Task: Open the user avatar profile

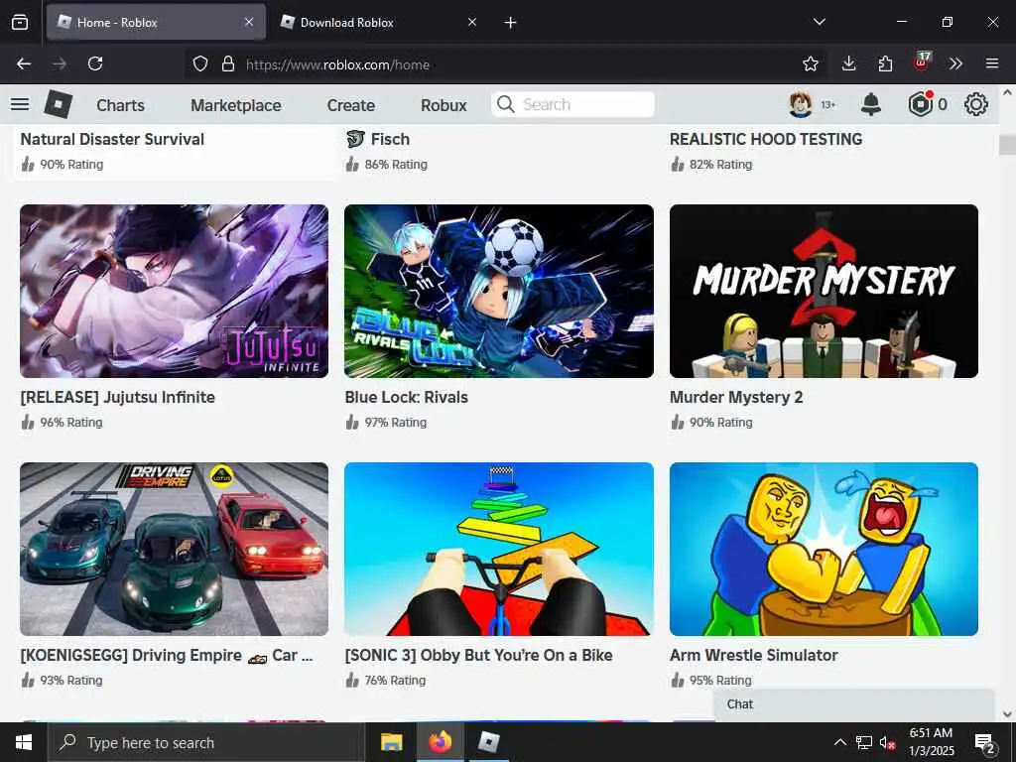Action: [x=801, y=104]
